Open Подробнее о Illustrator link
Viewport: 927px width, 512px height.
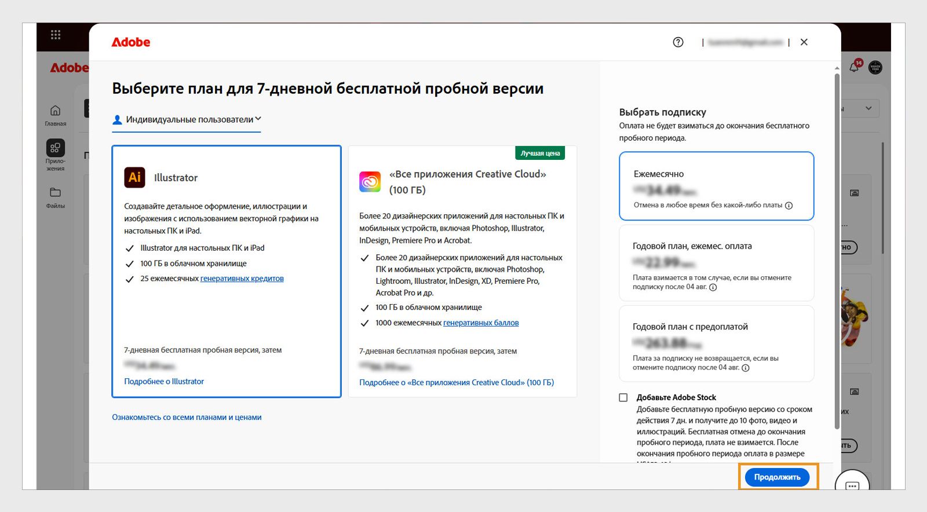pyautogui.click(x=164, y=382)
